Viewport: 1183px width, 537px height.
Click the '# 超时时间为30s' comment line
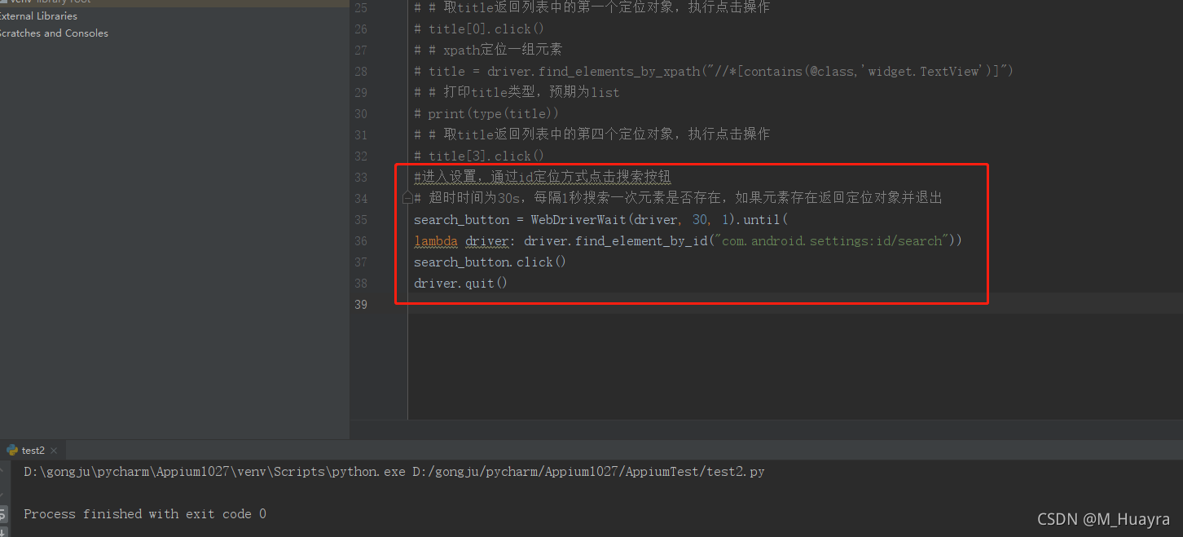pyautogui.click(x=678, y=199)
